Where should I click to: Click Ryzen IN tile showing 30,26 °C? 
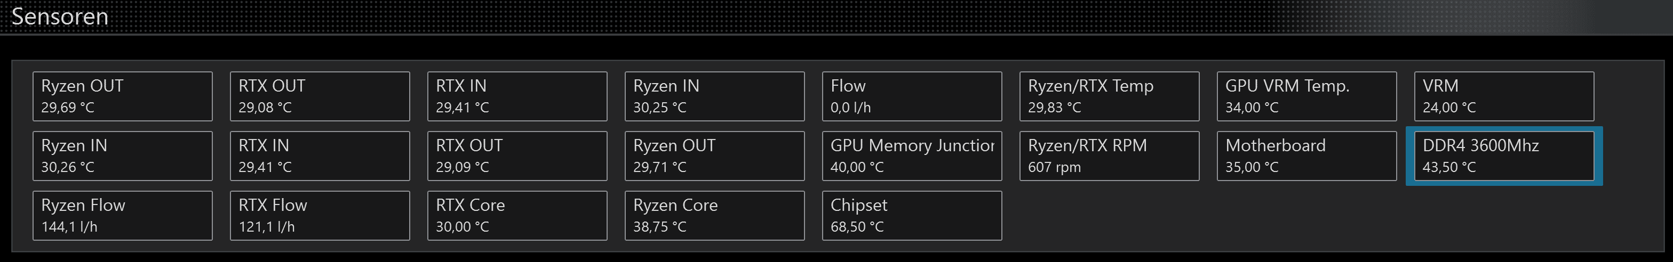(x=122, y=155)
